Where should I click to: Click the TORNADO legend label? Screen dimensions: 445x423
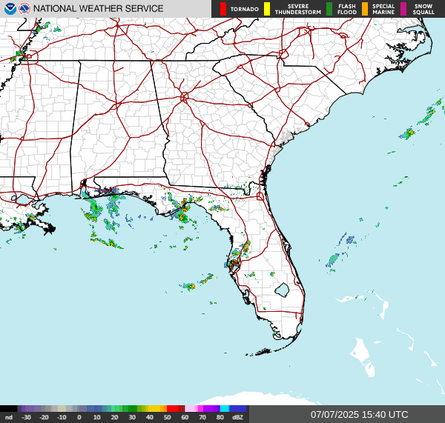[244, 9]
